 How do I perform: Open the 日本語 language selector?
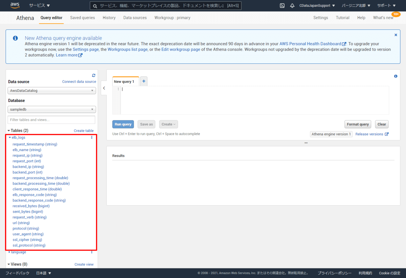coord(44,273)
